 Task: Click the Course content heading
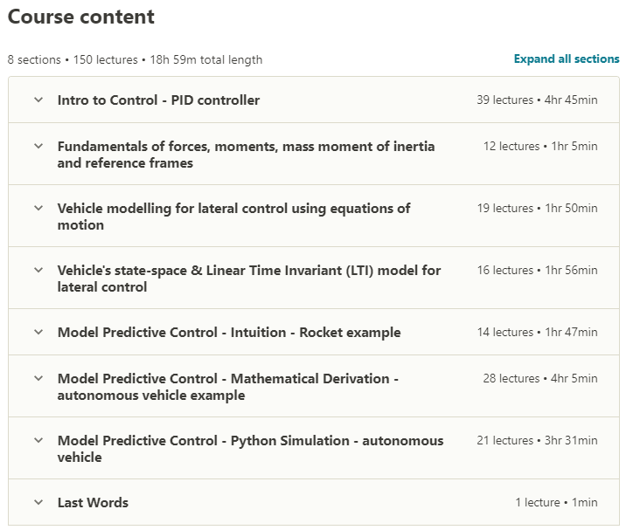(81, 17)
